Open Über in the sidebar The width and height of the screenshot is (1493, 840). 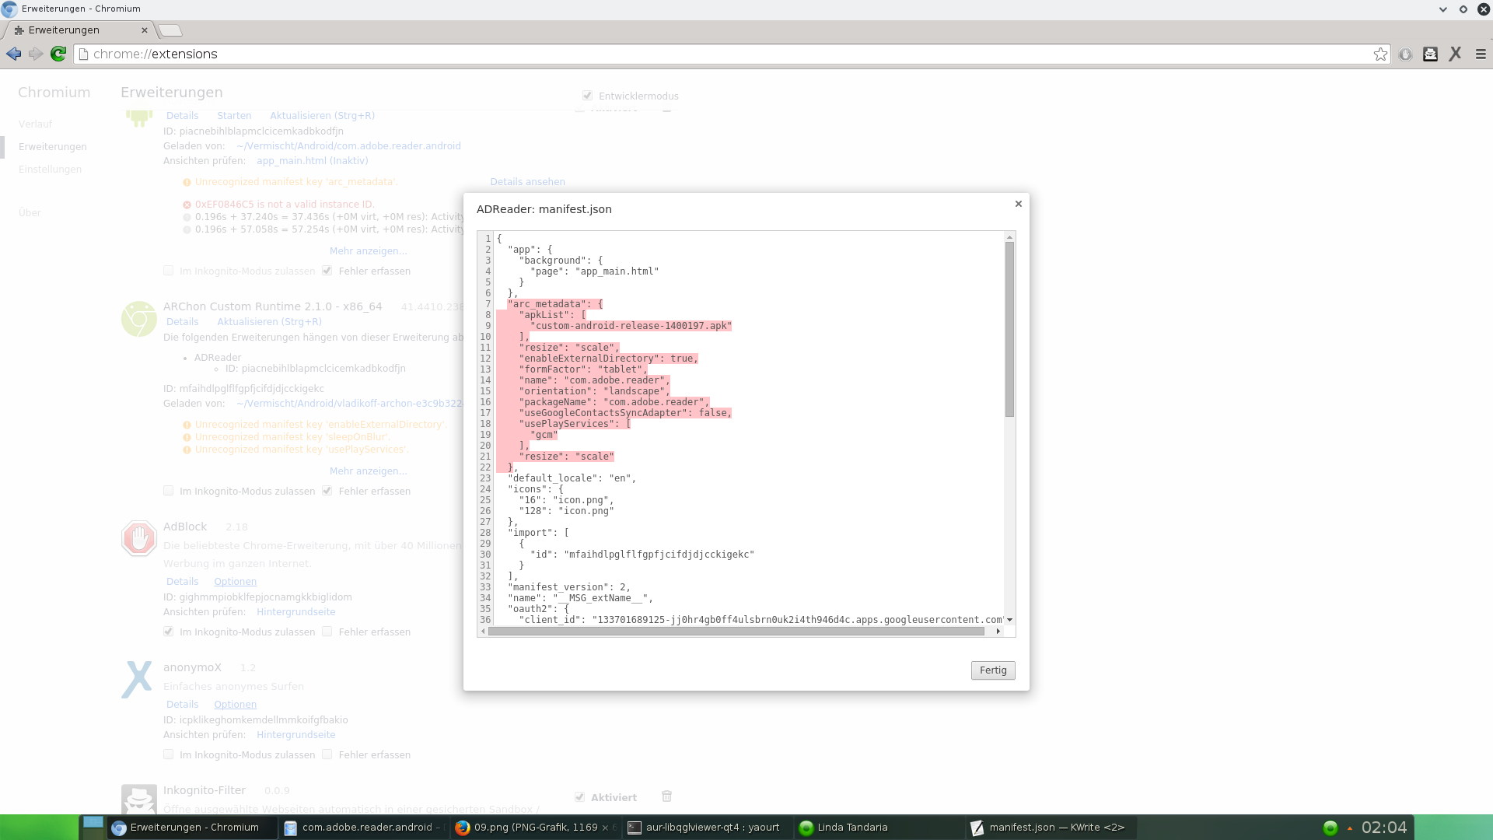(x=30, y=213)
